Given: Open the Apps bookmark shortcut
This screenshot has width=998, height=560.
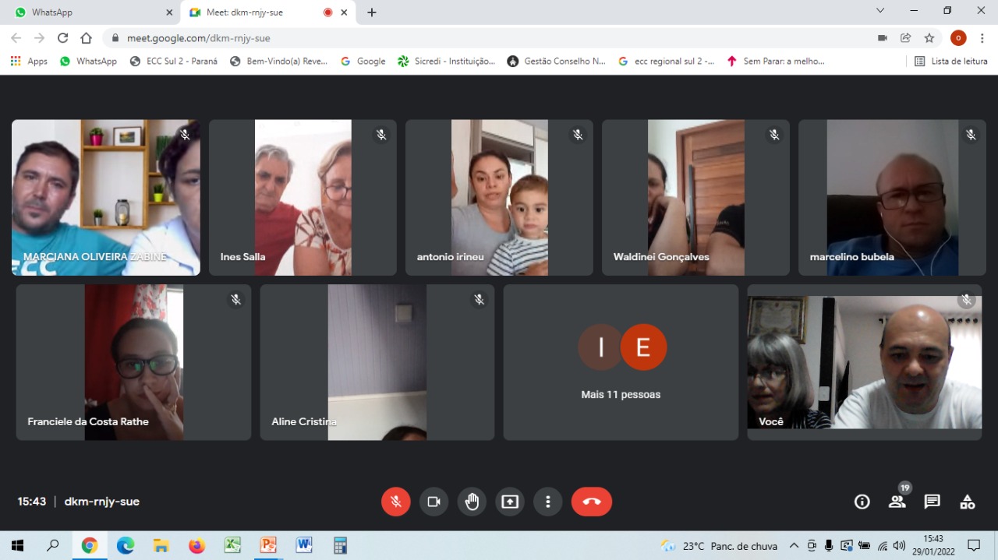Looking at the screenshot, I should (x=29, y=61).
